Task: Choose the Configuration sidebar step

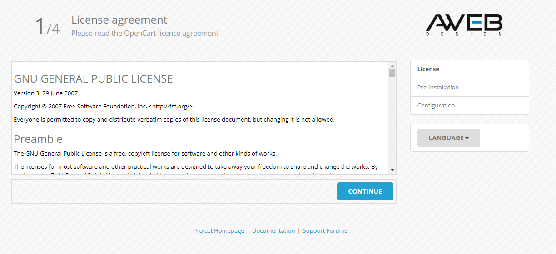Action: [x=469, y=106]
